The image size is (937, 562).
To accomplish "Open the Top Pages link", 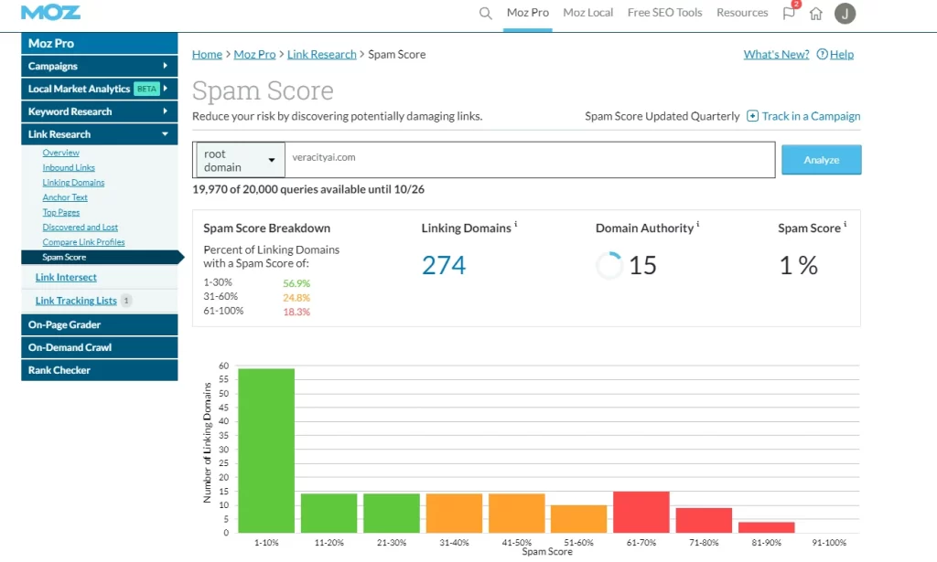I will pos(61,212).
